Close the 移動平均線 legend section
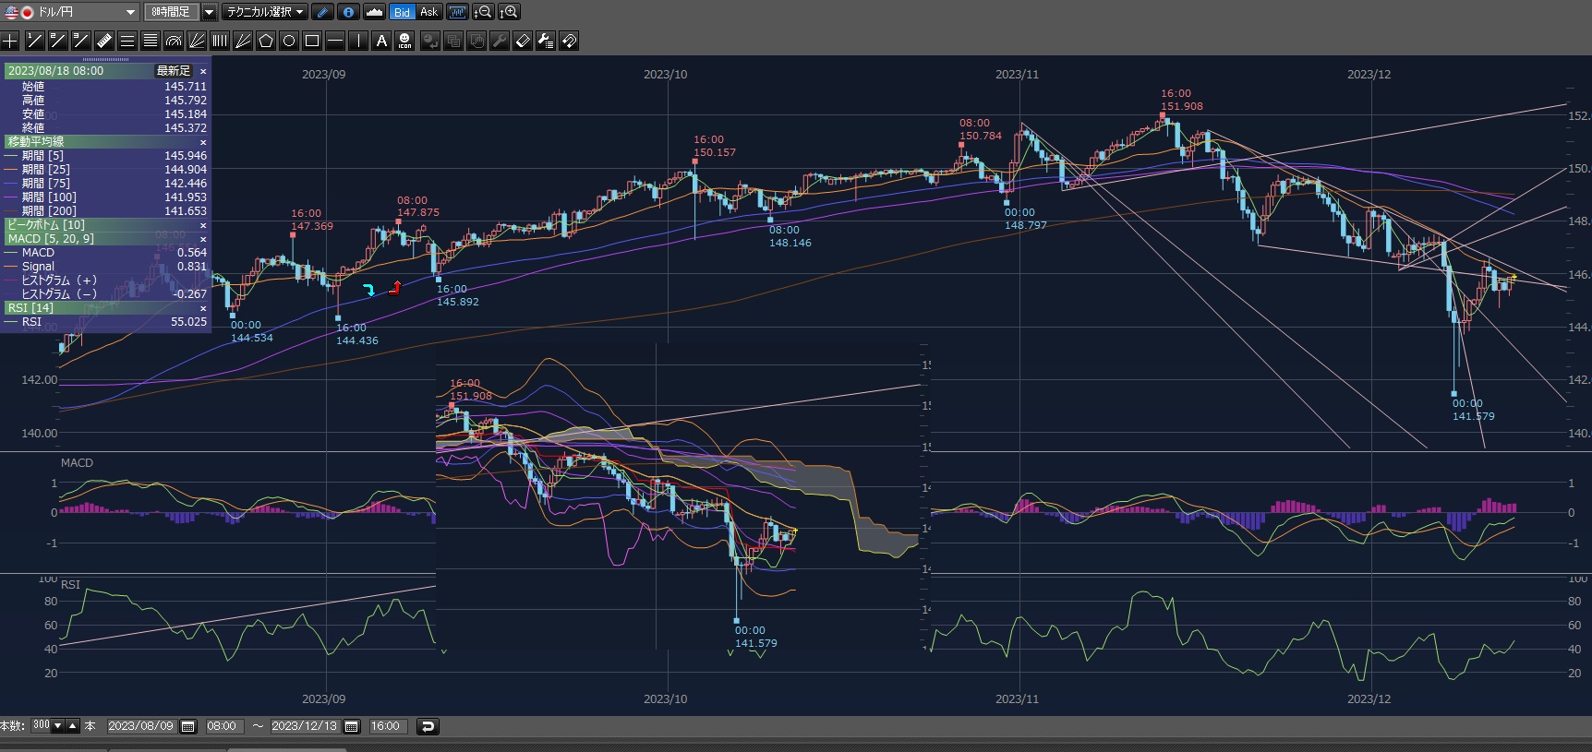Screen dimensions: 1592x752 (203, 142)
